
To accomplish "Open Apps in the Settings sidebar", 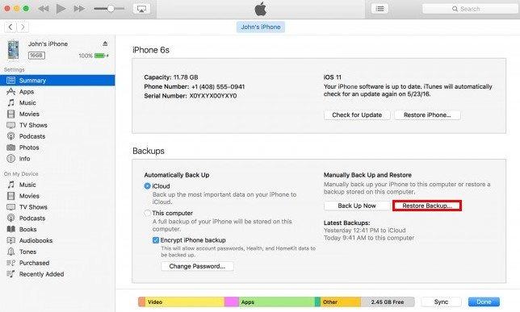I will 57,92.
